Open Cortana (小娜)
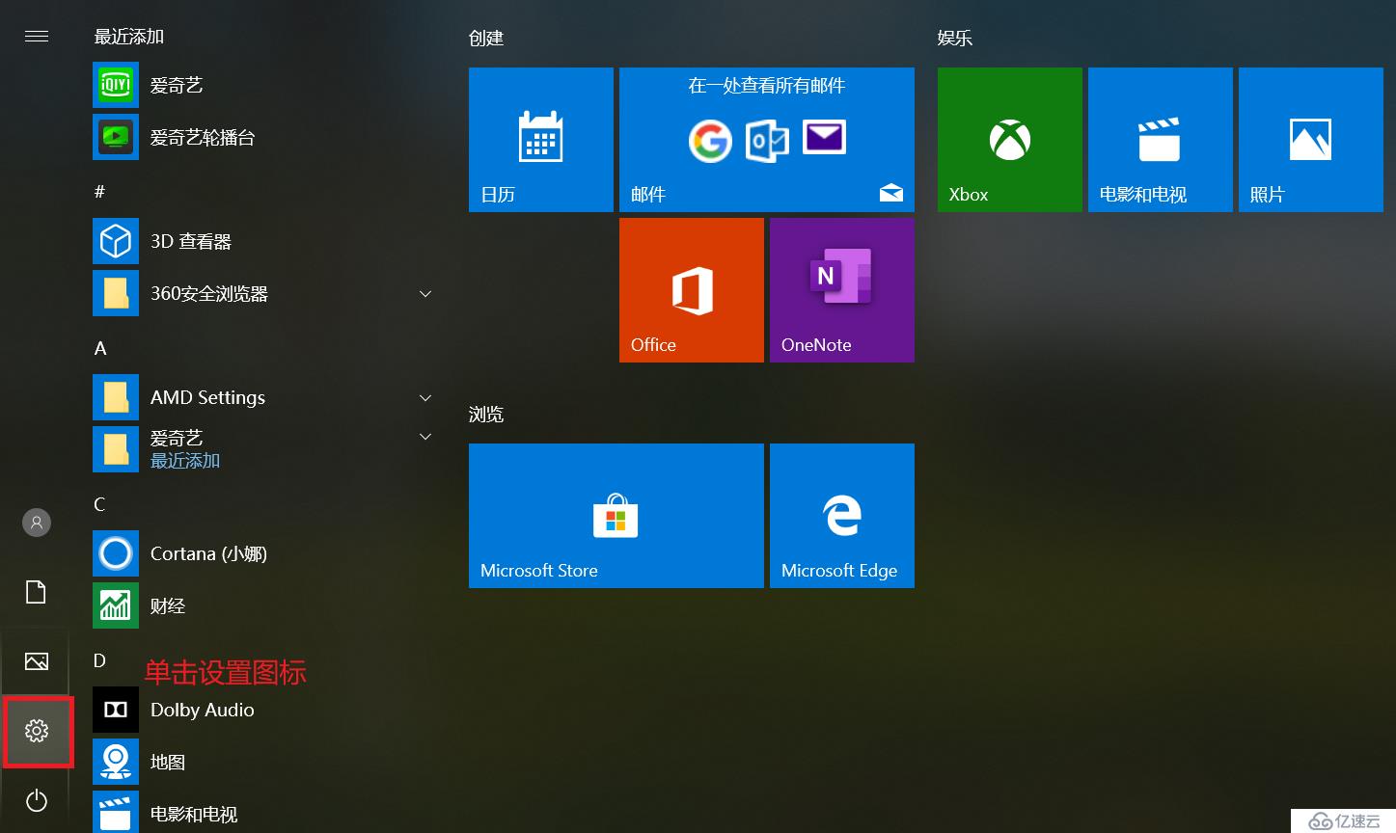 [264, 553]
